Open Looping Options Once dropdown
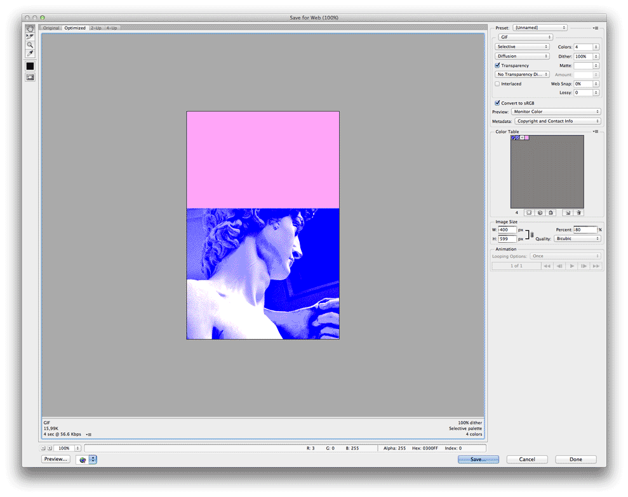 pos(566,256)
